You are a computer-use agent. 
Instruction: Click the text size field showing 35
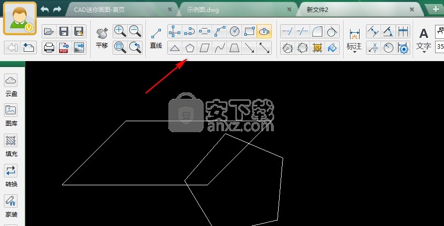[x=440, y=46]
